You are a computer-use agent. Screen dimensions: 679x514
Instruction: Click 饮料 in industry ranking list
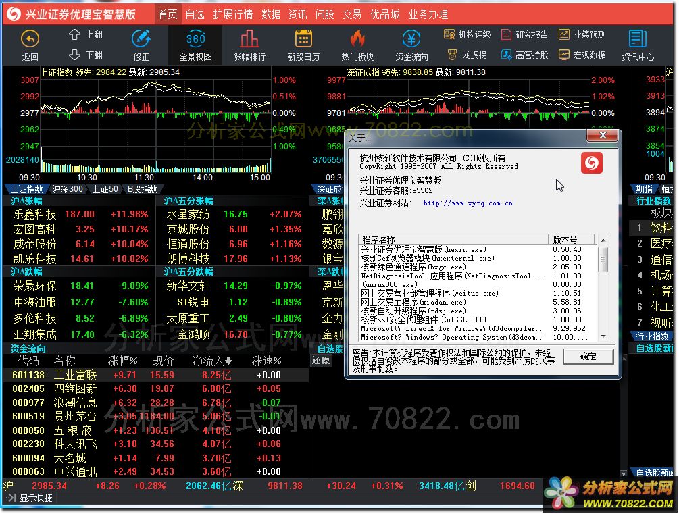[661, 228]
